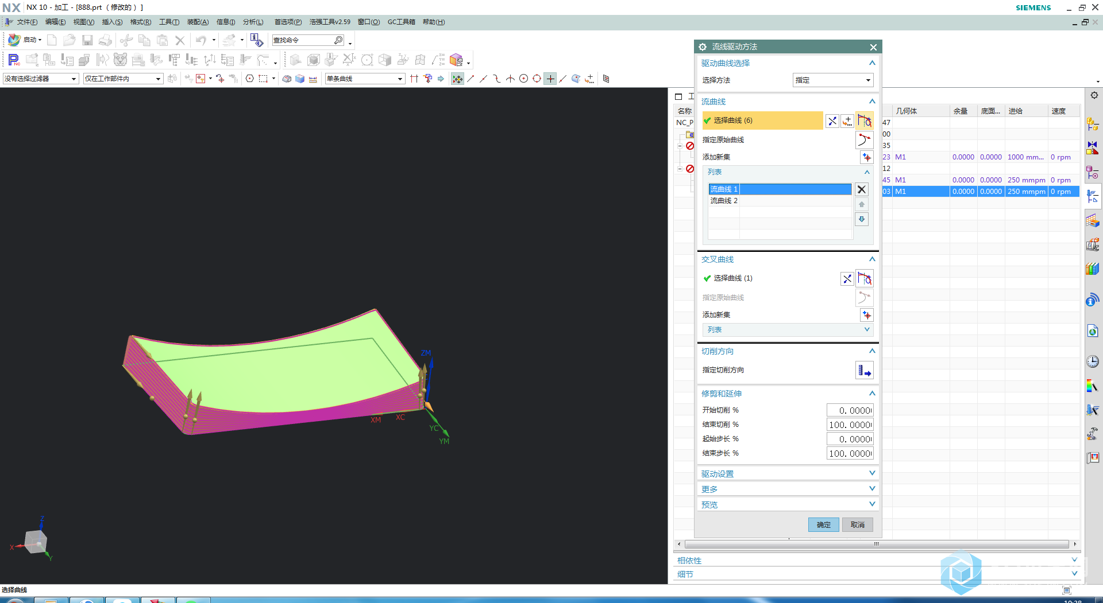The width and height of the screenshot is (1103, 603).
Task: Click the settings gear icon at top of the side resource bar
Action: pyautogui.click(x=1094, y=95)
